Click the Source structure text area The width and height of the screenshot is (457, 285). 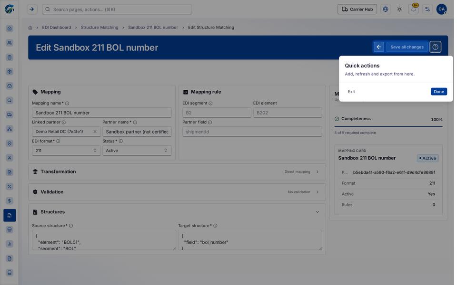104,240
